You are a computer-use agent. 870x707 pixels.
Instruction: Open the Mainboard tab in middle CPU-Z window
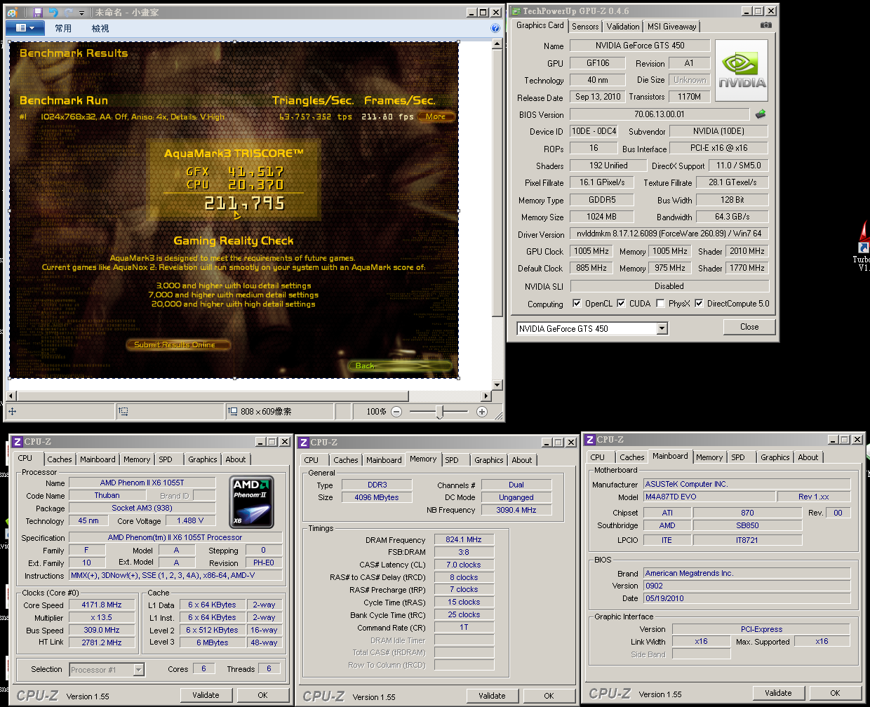point(384,460)
